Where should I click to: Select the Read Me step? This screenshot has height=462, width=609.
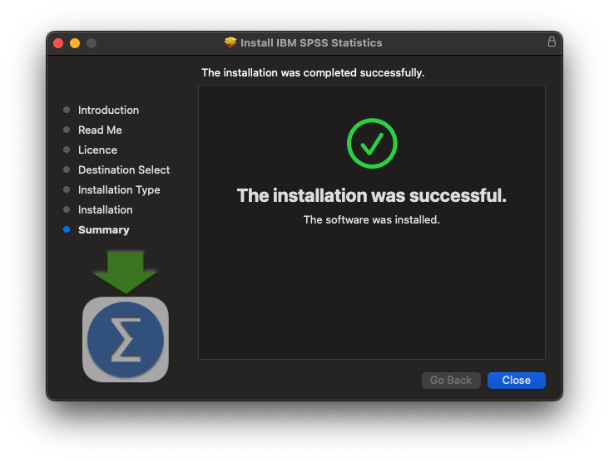pos(100,130)
